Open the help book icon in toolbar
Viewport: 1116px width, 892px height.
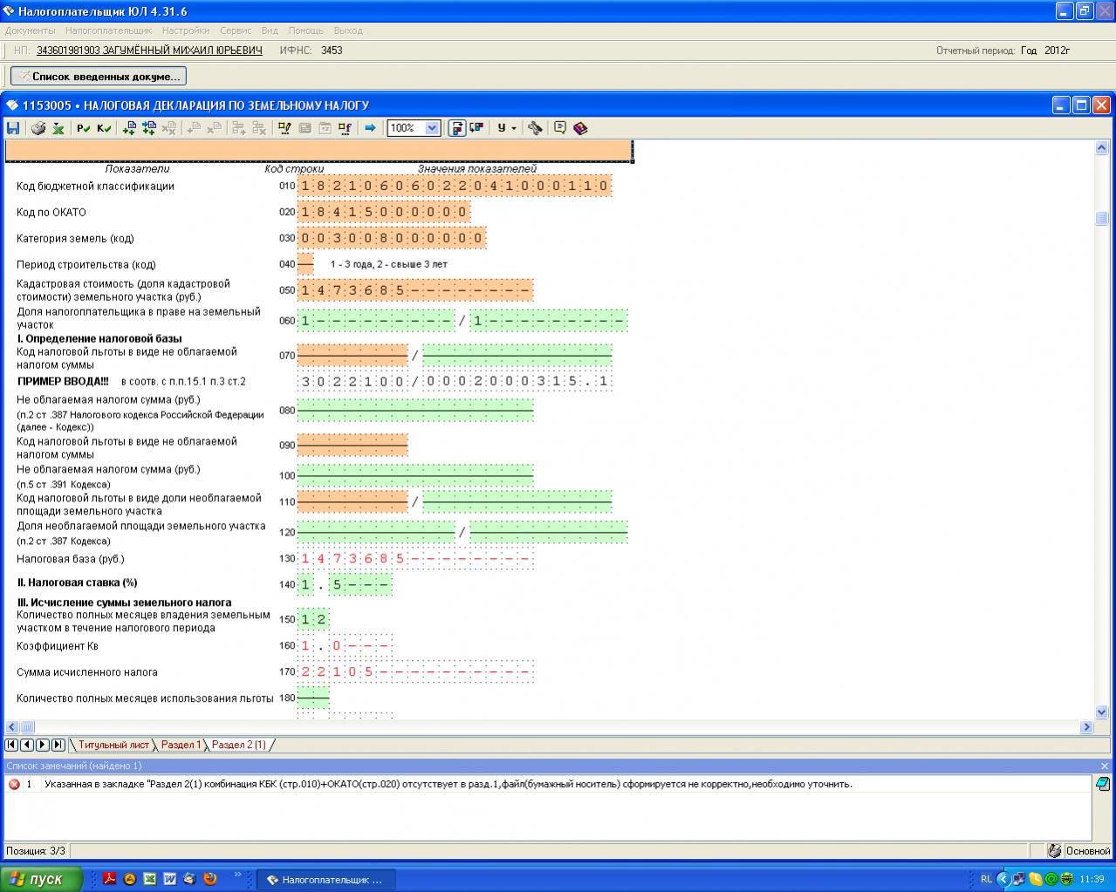[581, 128]
